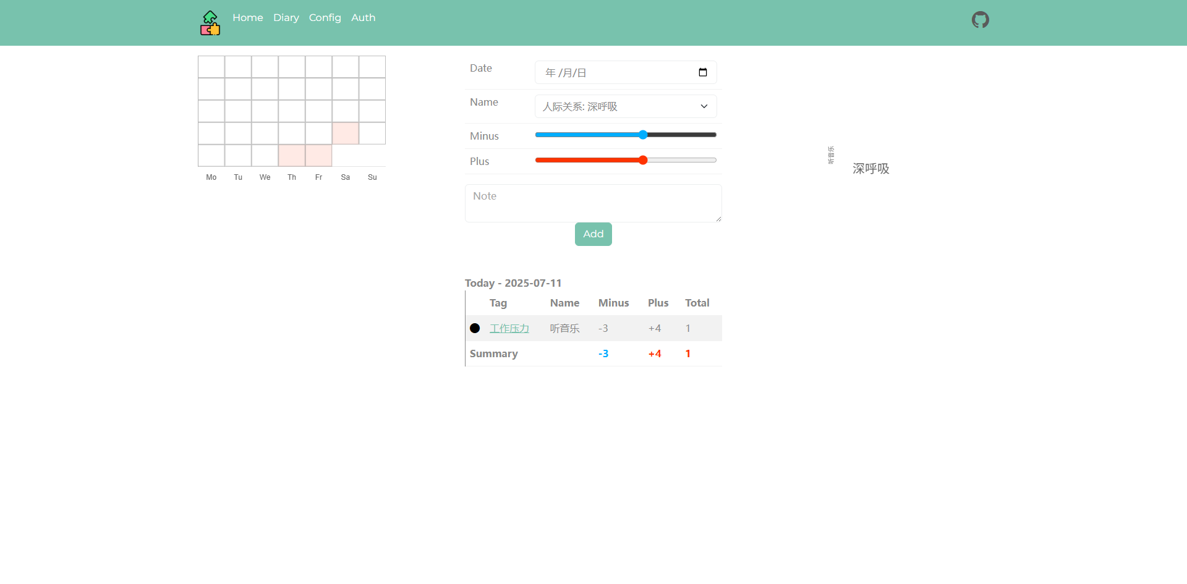Screen dimensions: 1187x584
Task: Go to the Home page
Action: pyautogui.click(x=248, y=18)
